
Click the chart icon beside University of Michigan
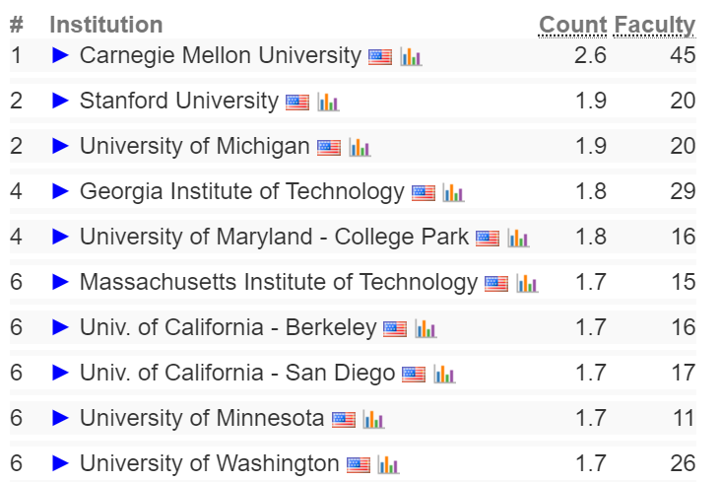pyautogui.click(x=360, y=147)
